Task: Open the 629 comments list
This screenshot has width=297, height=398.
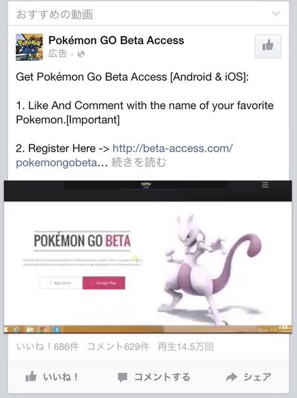Action: pyautogui.click(x=118, y=347)
